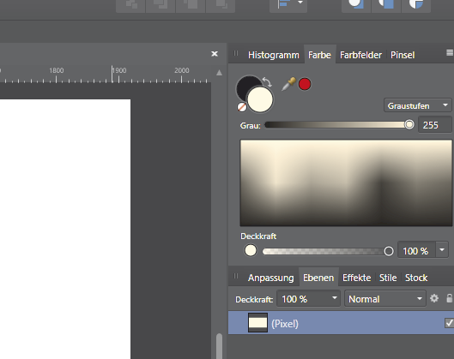This screenshot has width=454, height=359.
Task: Select the cream foreground color circle
Action: click(x=260, y=99)
